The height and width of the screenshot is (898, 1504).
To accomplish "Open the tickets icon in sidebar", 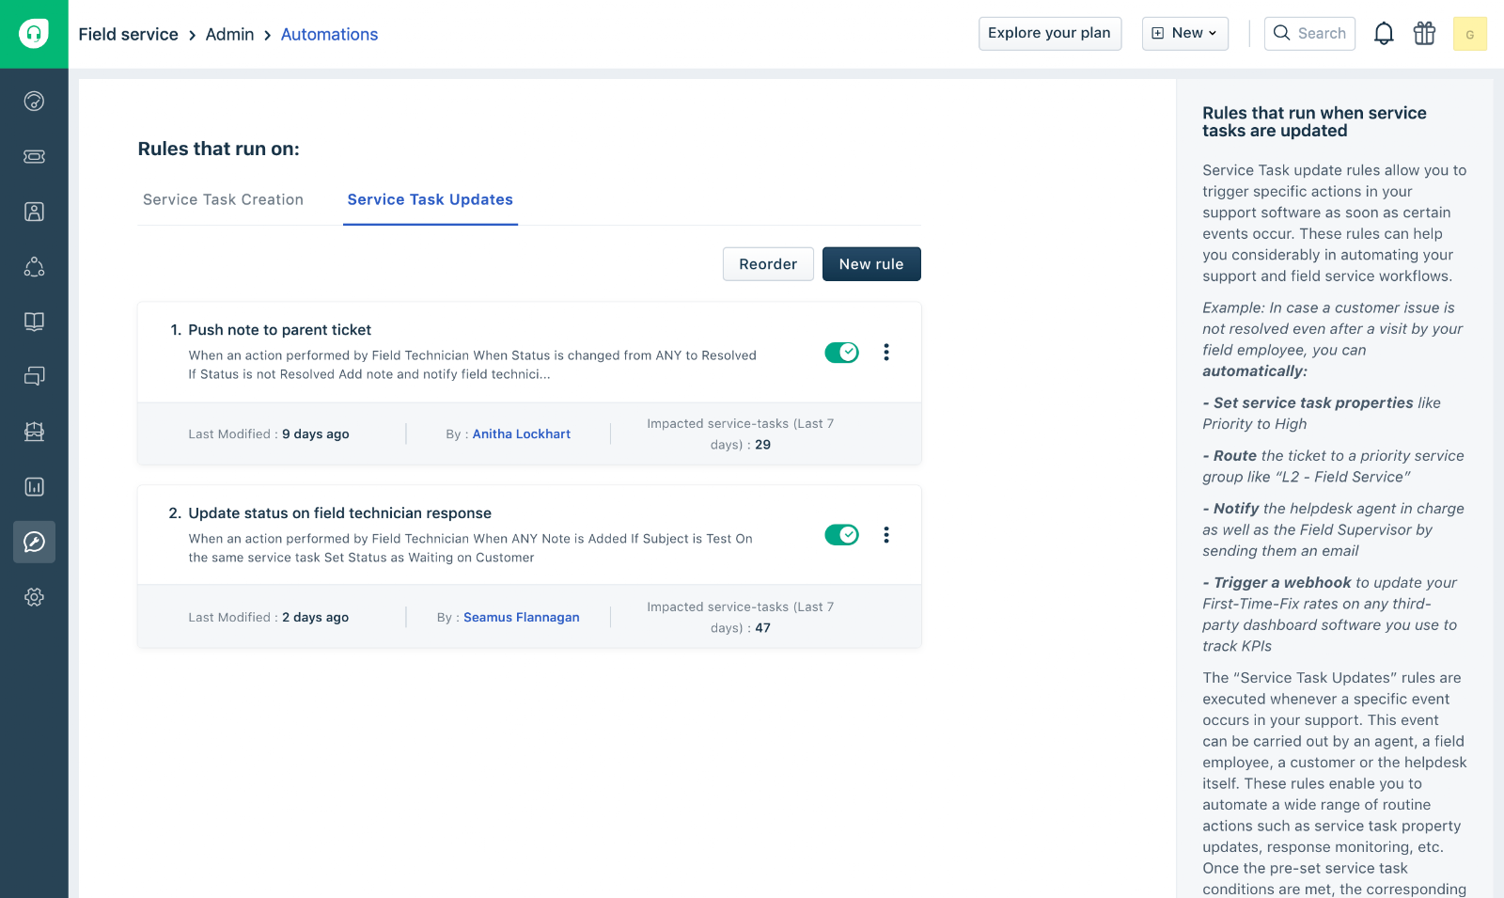I will 34,156.
